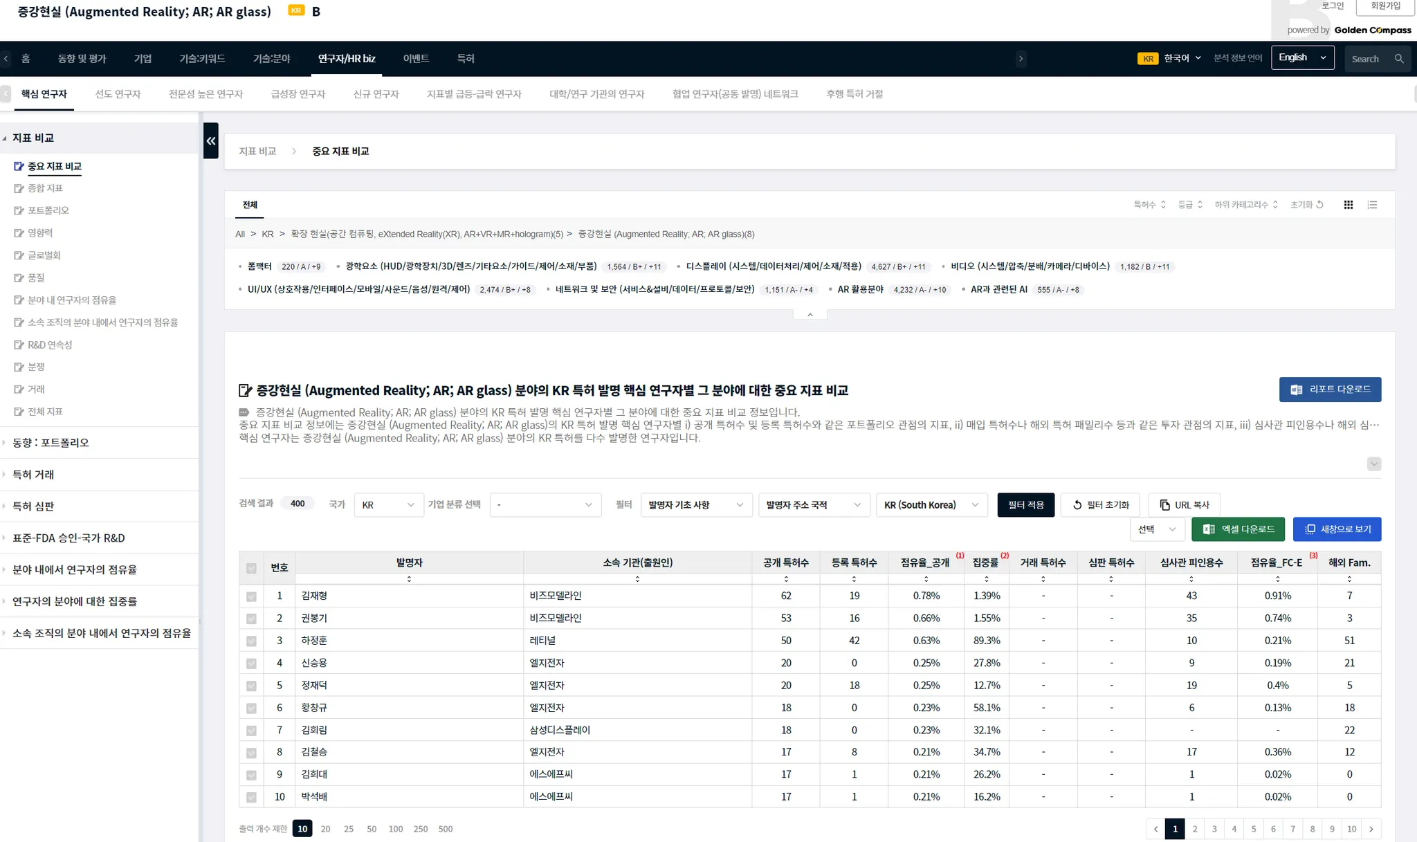The height and width of the screenshot is (842, 1417).
Task: Expand the 특허 거래 sidebar section
Action: pyautogui.click(x=33, y=475)
